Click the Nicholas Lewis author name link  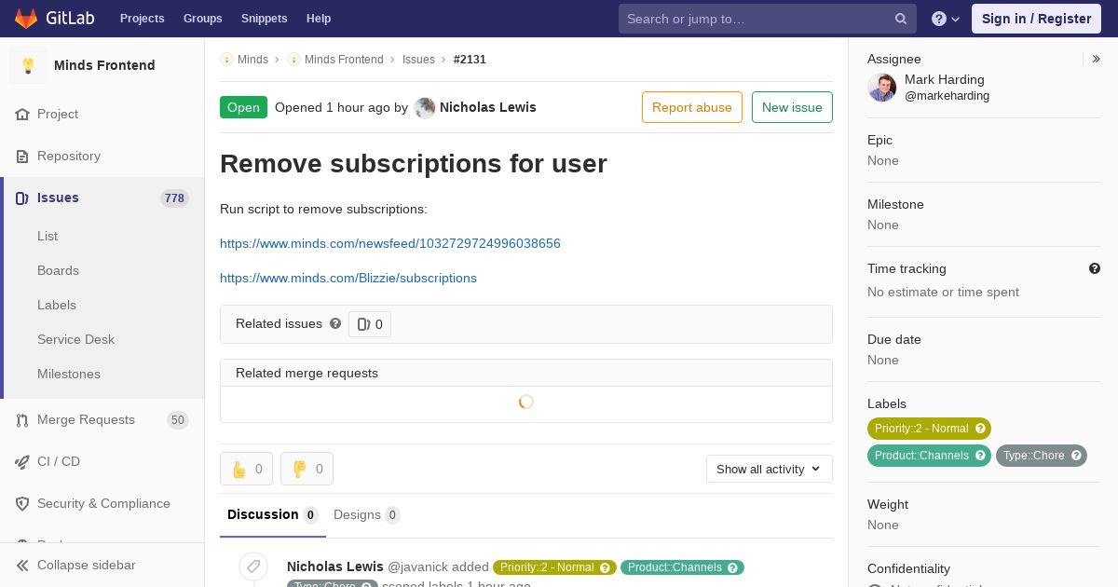(488, 107)
